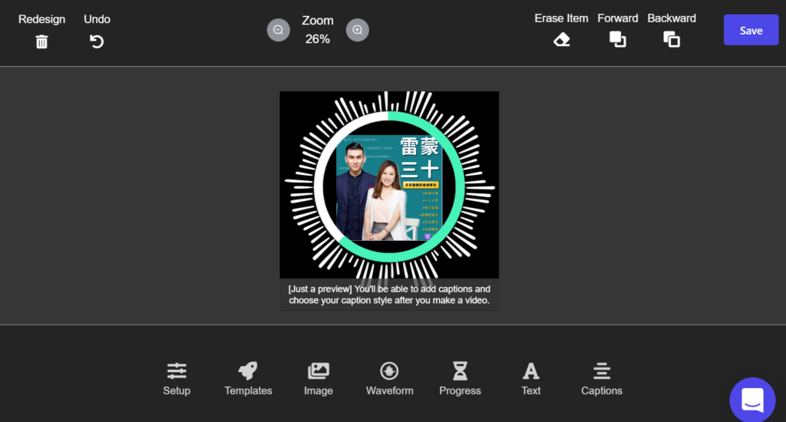Click the Forward label
Viewport: 786px width, 422px height.
[618, 18]
